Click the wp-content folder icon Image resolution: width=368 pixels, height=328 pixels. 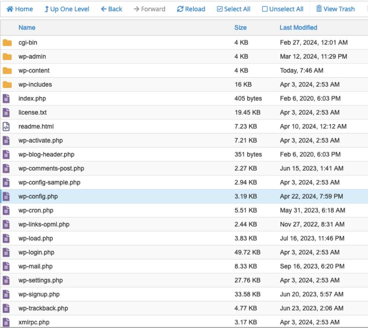[7, 71]
